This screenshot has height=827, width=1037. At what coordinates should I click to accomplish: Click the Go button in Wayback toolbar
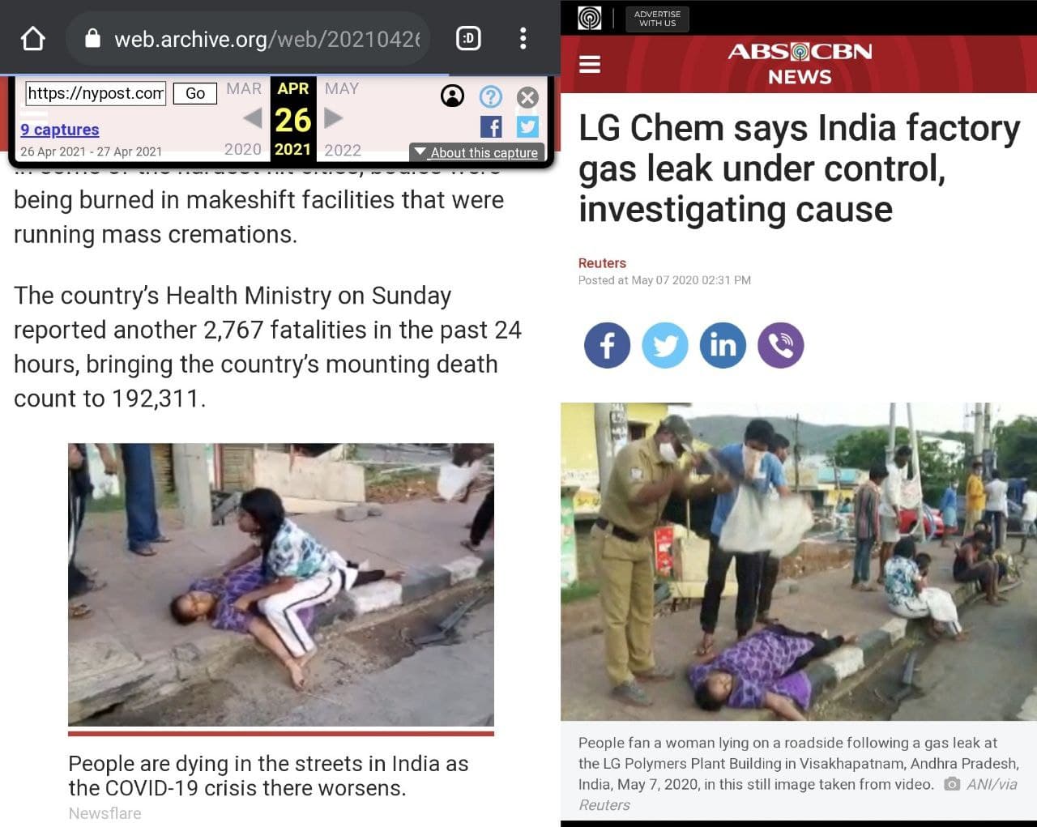[195, 93]
